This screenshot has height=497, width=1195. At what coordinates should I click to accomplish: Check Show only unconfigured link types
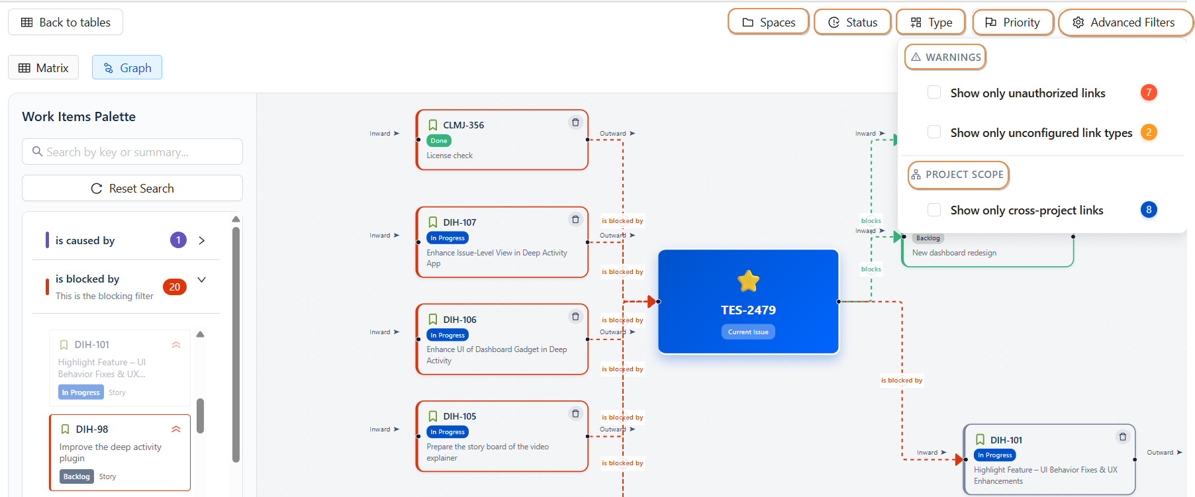934,132
